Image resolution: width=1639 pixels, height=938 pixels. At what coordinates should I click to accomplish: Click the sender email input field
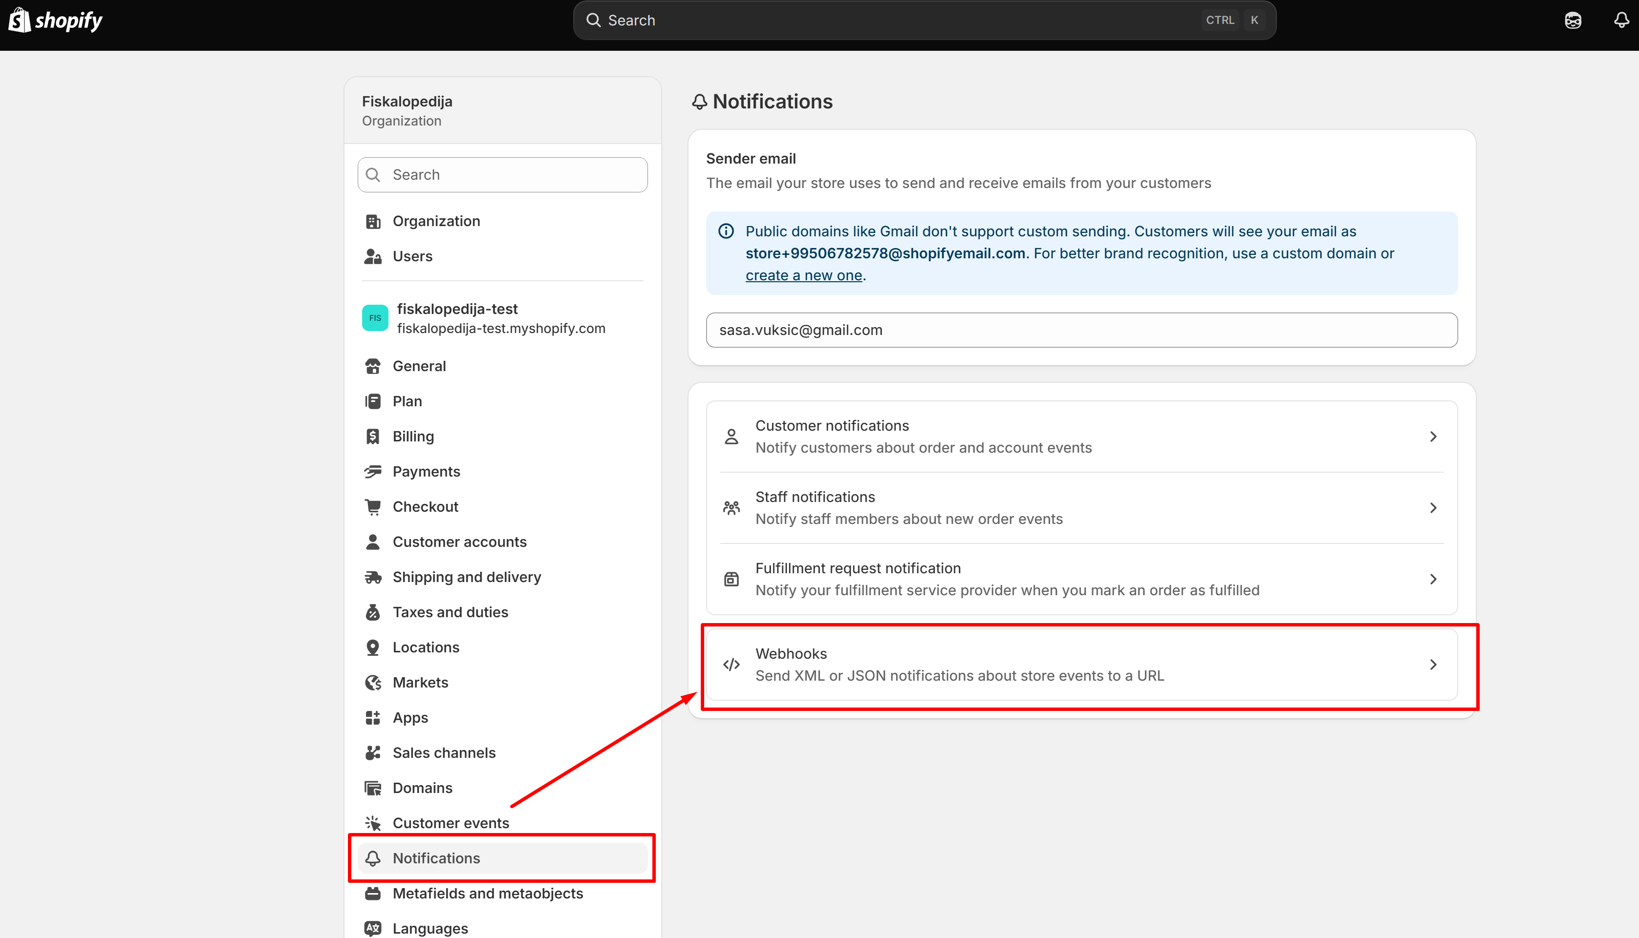coord(1081,330)
